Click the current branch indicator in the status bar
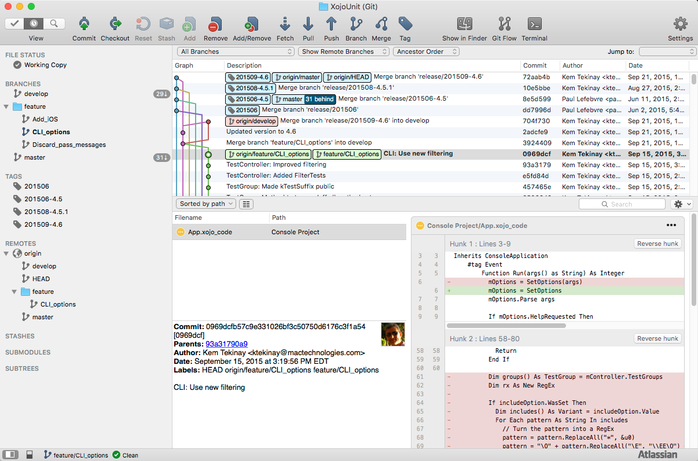 coord(76,455)
